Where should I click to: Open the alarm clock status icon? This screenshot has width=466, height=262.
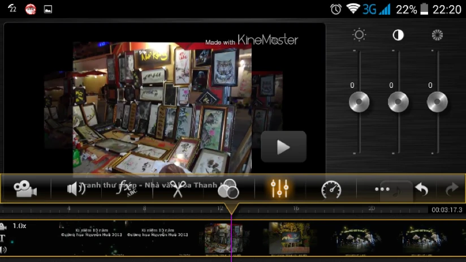pos(336,9)
